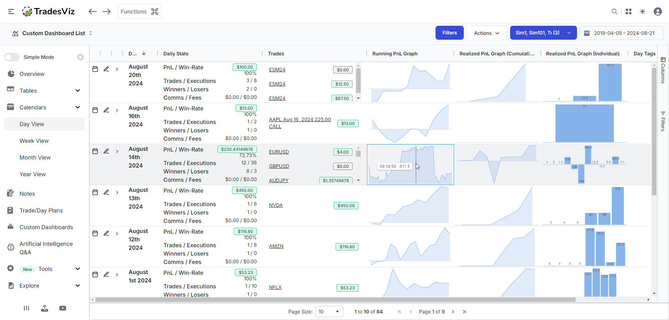Open the AMZN trade link

(x=276, y=246)
